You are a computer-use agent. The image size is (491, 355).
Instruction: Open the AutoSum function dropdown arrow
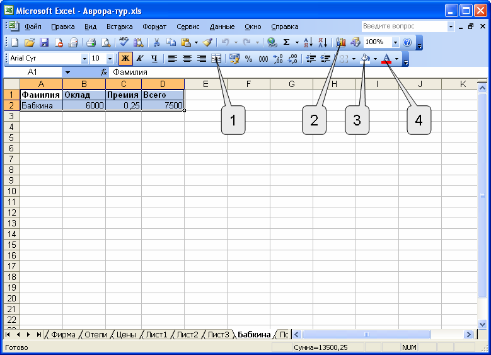pos(297,42)
